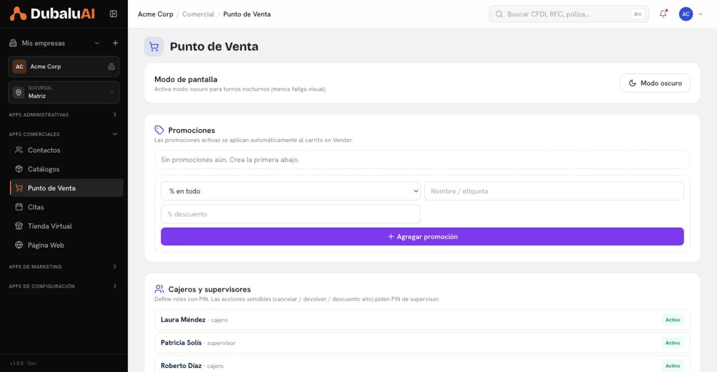
Task: Open the '% en todo' promotion type dropdown
Action: (x=290, y=191)
